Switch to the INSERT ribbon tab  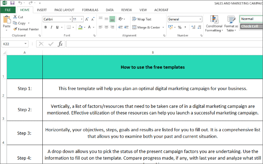click(42, 10)
